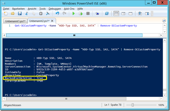The image size is (170, 111).
Task: Click the 100% zoom level label
Action: 161,105
